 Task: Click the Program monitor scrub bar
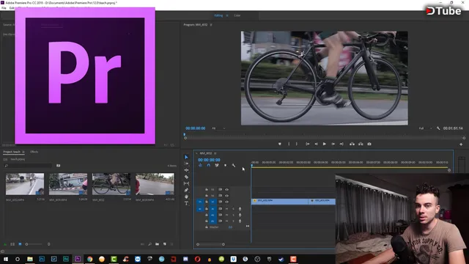pyautogui.click(x=325, y=138)
